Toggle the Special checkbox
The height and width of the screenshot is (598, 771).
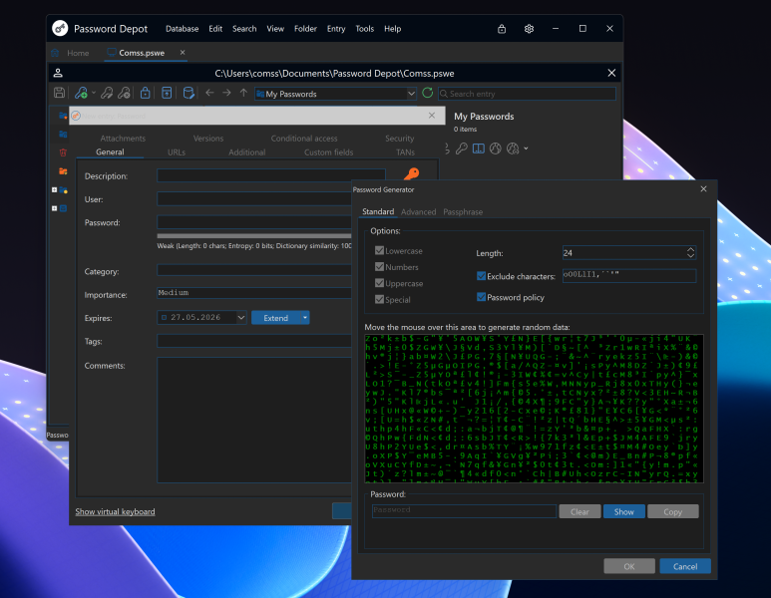(x=379, y=299)
